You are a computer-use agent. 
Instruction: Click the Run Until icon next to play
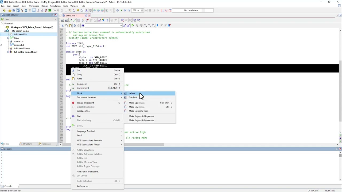click(125, 10)
